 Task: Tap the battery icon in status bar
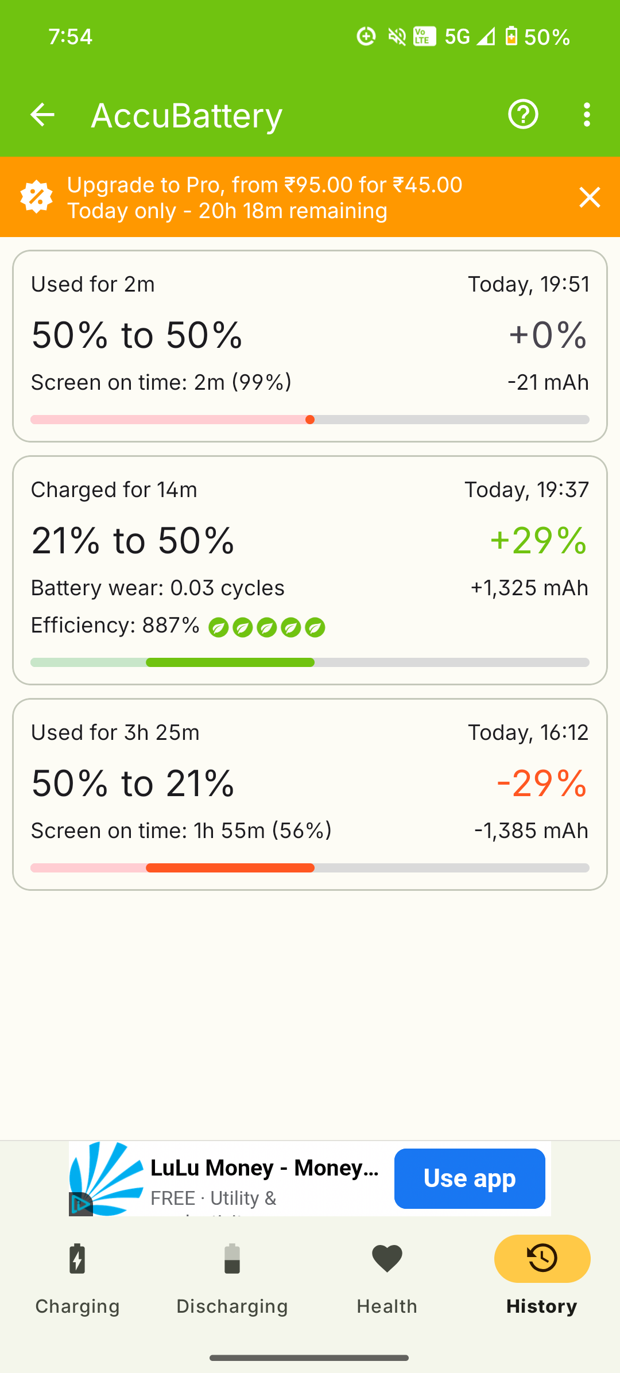click(x=511, y=37)
